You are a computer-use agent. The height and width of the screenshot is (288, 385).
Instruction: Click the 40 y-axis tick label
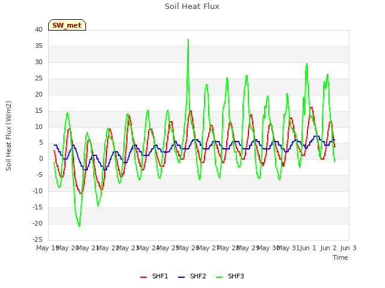pos(38,29)
